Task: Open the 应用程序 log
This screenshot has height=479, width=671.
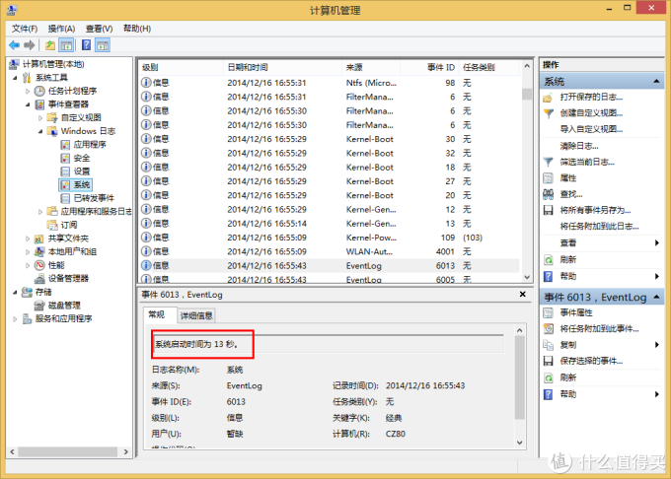Action: tap(83, 145)
